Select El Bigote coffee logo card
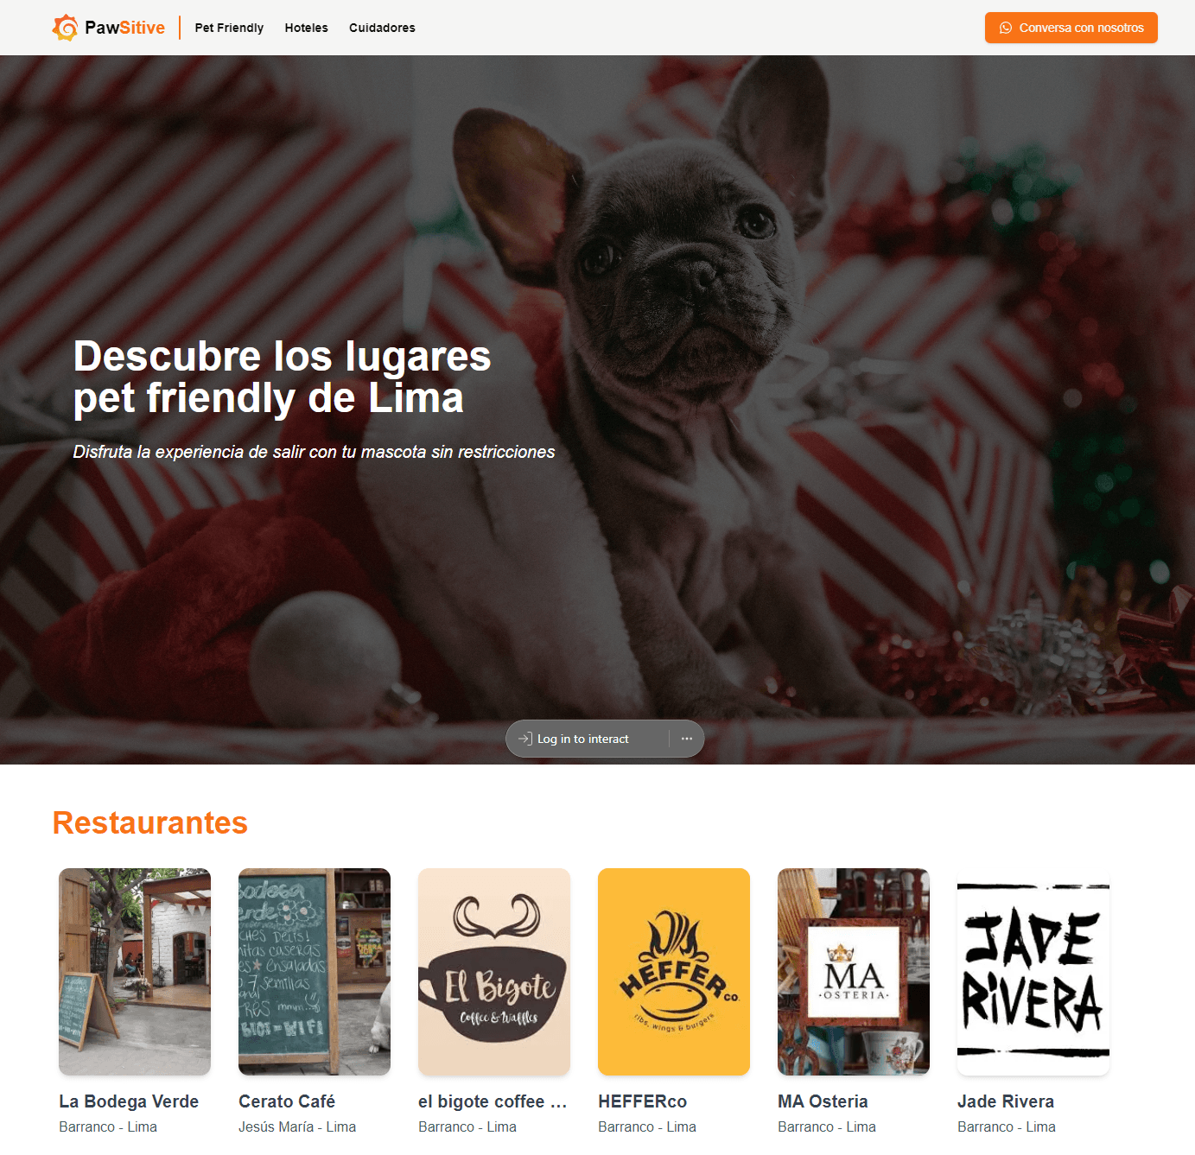The width and height of the screenshot is (1195, 1155). (x=494, y=972)
